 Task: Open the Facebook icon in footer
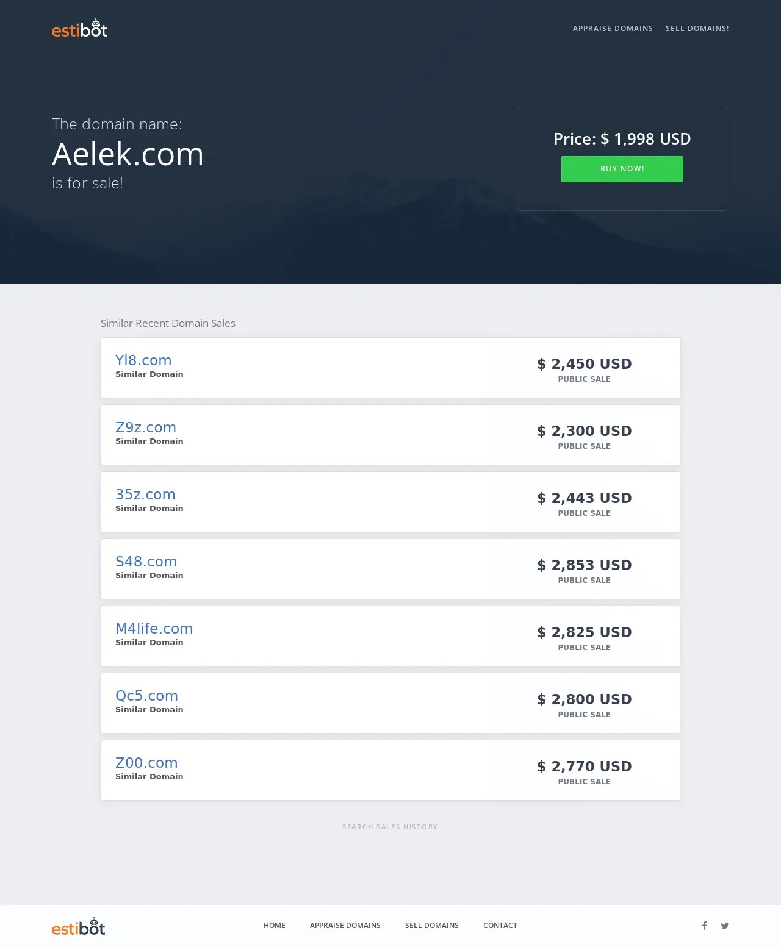pos(704,926)
